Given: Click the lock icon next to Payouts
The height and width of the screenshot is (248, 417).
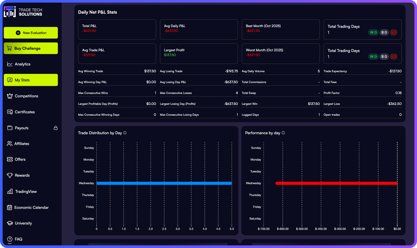Looking at the screenshot, I should [x=56, y=128].
